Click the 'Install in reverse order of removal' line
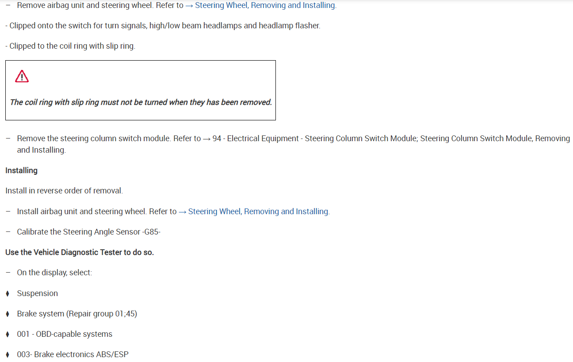The image size is (573, 362). pos(64,191)
